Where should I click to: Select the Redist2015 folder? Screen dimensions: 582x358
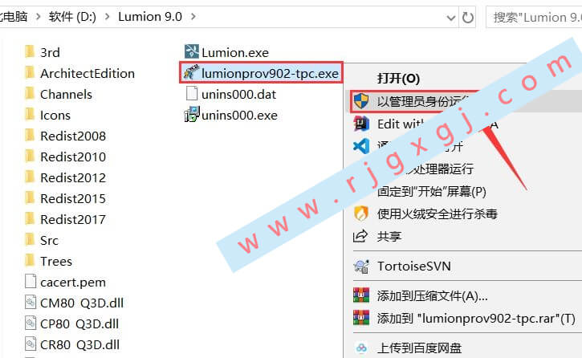[x=65, y=198]
